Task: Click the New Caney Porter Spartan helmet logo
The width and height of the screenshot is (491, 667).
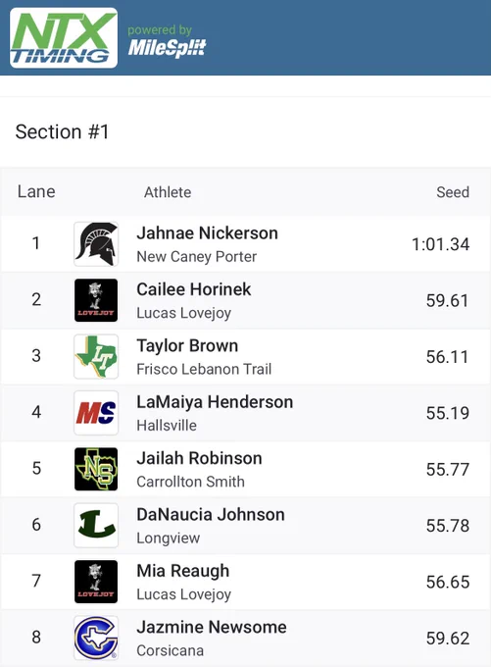Action: (96, 244)
